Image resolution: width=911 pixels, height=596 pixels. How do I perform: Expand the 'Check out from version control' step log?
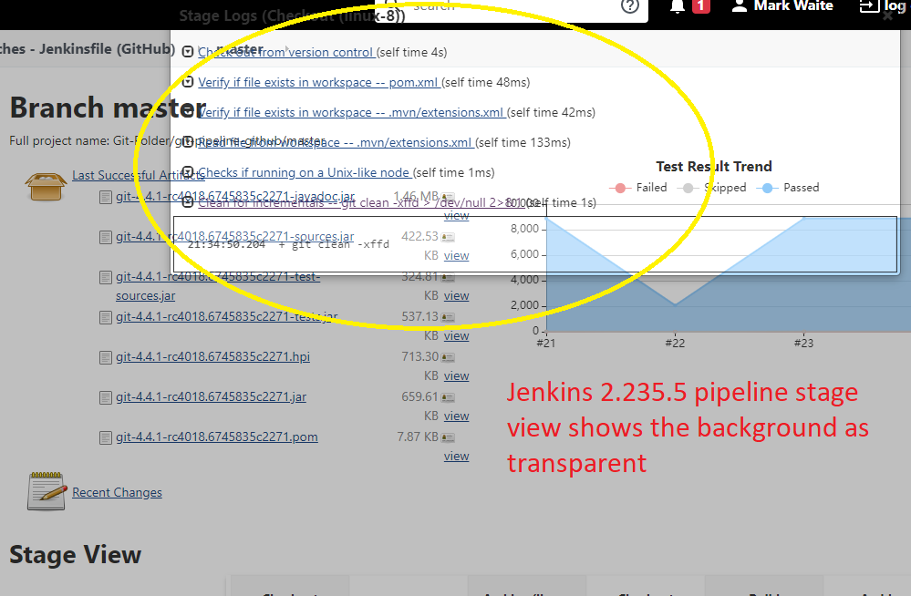click(x=188, y=52)
